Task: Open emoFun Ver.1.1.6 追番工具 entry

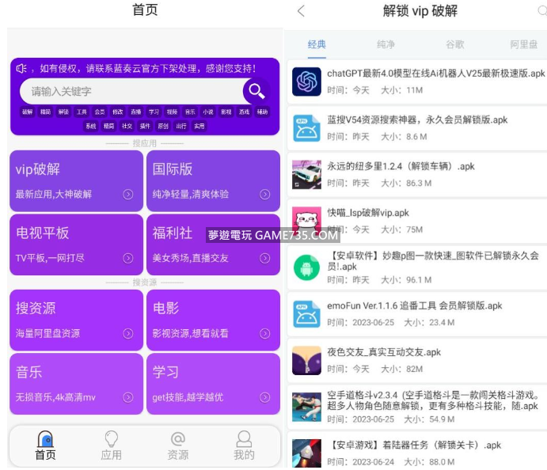Action: 417,314
